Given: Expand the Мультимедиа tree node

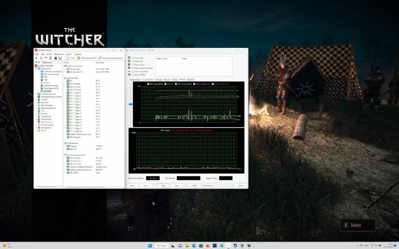Looking at the screenshot, I should [x=36, y=105].
